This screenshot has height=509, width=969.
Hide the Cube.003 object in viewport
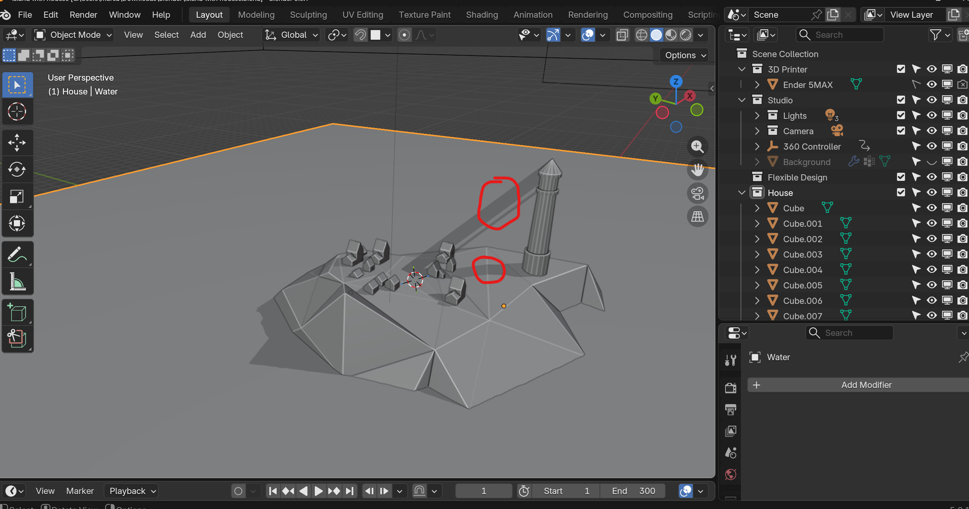point(932,254)
